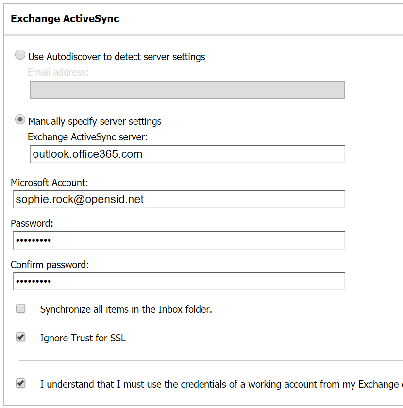
Task: Uncheck the Ignore Trust for SSL checkbox
Action: [x=21, y=337]
